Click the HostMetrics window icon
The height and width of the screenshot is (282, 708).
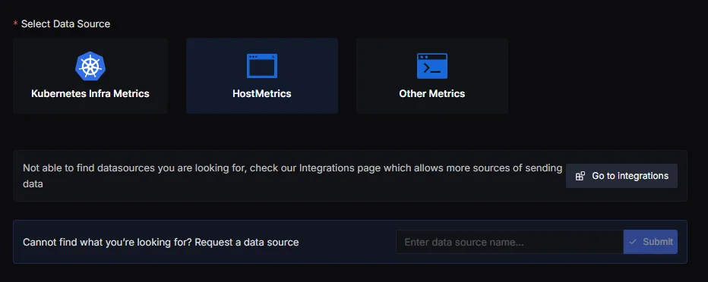pyautogui.click(x=262, y=66)
